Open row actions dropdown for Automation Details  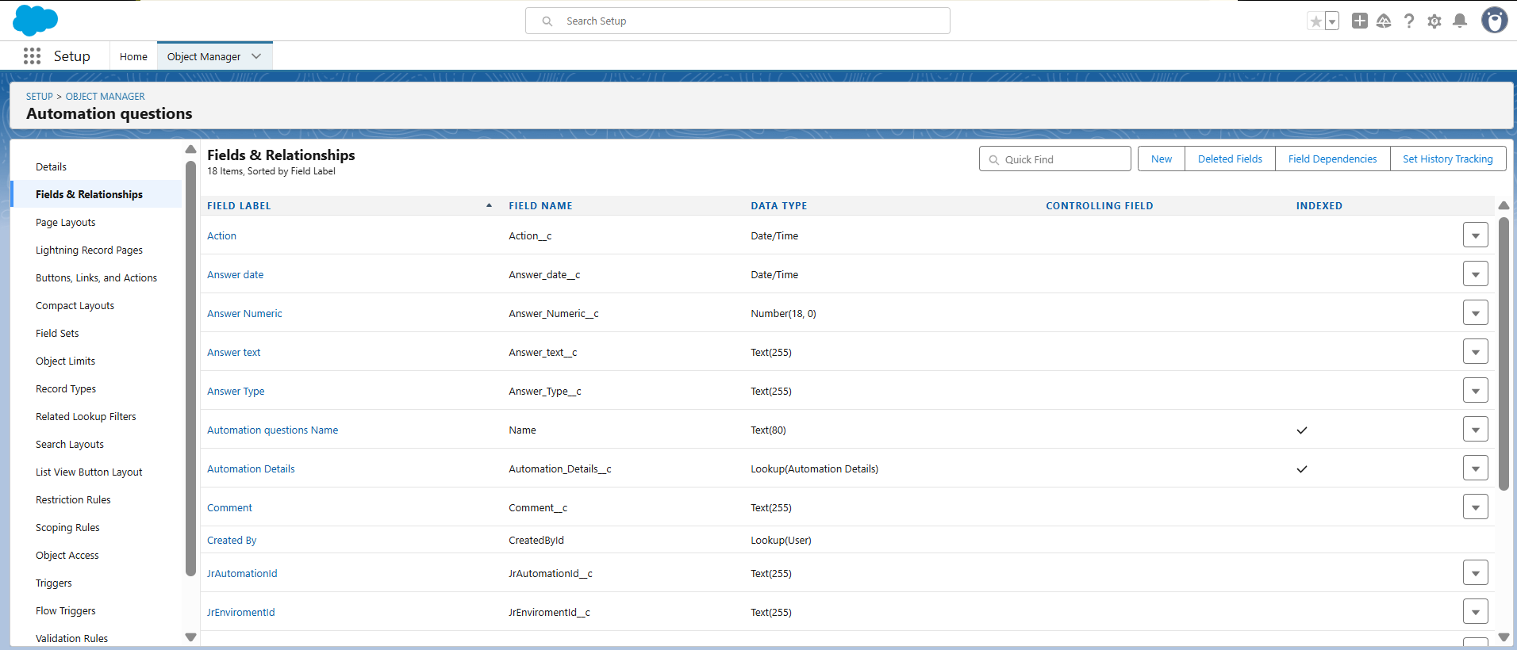[x=1476, y=468]
